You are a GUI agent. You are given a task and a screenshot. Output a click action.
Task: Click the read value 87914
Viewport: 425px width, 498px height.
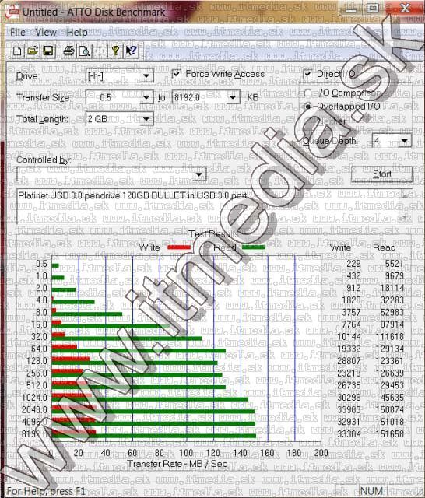[x=392, y=324]
